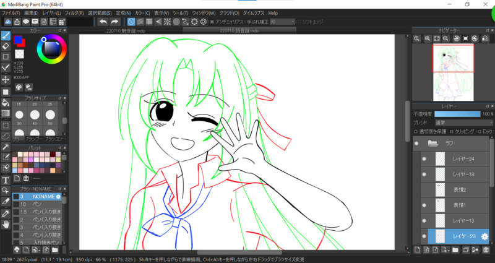Delete layer with trash icon
Screen dimensions: 495x263
click(486, 250)
